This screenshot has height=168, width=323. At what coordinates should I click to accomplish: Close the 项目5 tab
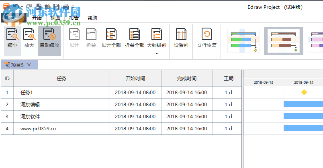[x=29, y=65]
